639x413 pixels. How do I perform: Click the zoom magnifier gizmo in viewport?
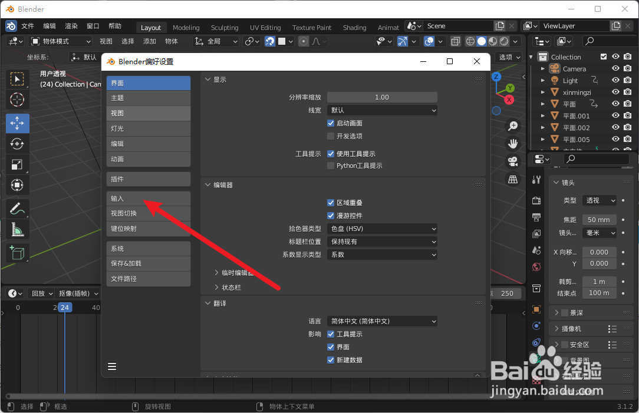[513, 126]
